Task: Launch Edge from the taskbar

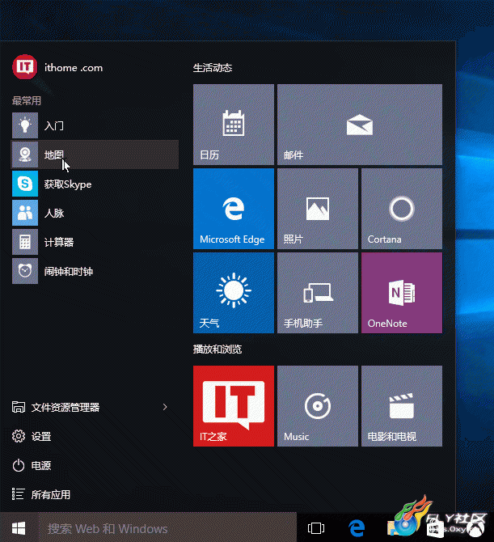Action: click(x=357, y=528)
